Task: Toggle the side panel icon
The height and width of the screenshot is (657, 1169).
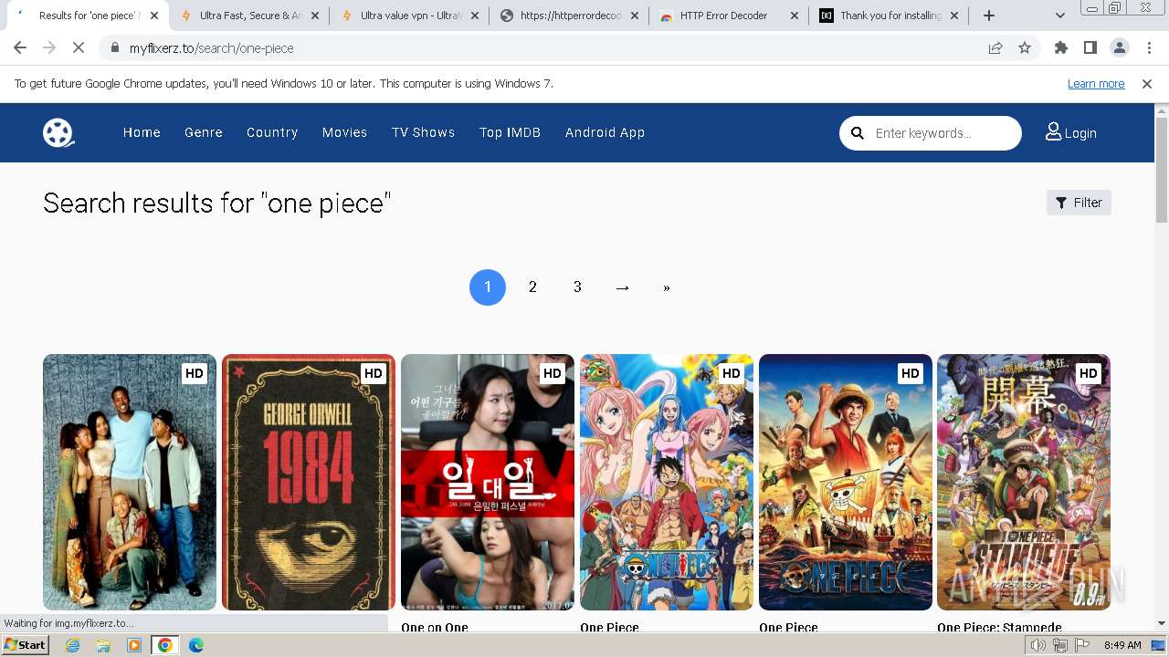Action: click(x=1090, y=48)
